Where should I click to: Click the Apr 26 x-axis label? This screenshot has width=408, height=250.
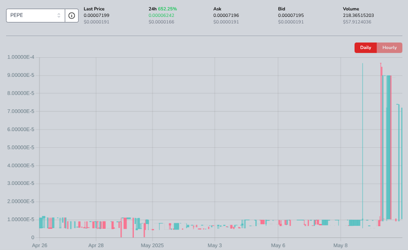(x=39, y=245)
